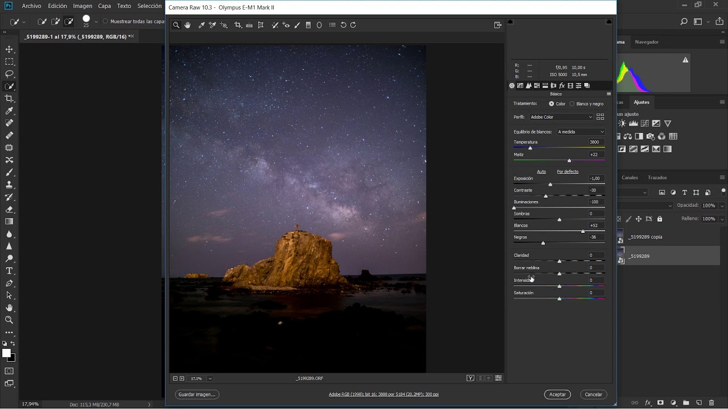Add a Levels adjustment in Ajustes panel
728x409 pixels.
[x=633, y=123]
